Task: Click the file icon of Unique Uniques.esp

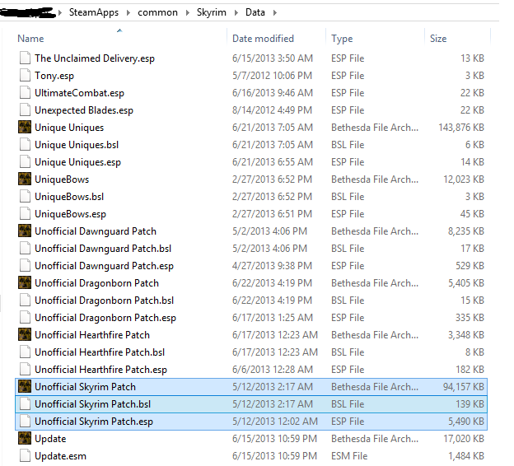Action: [x=25, y=162]
